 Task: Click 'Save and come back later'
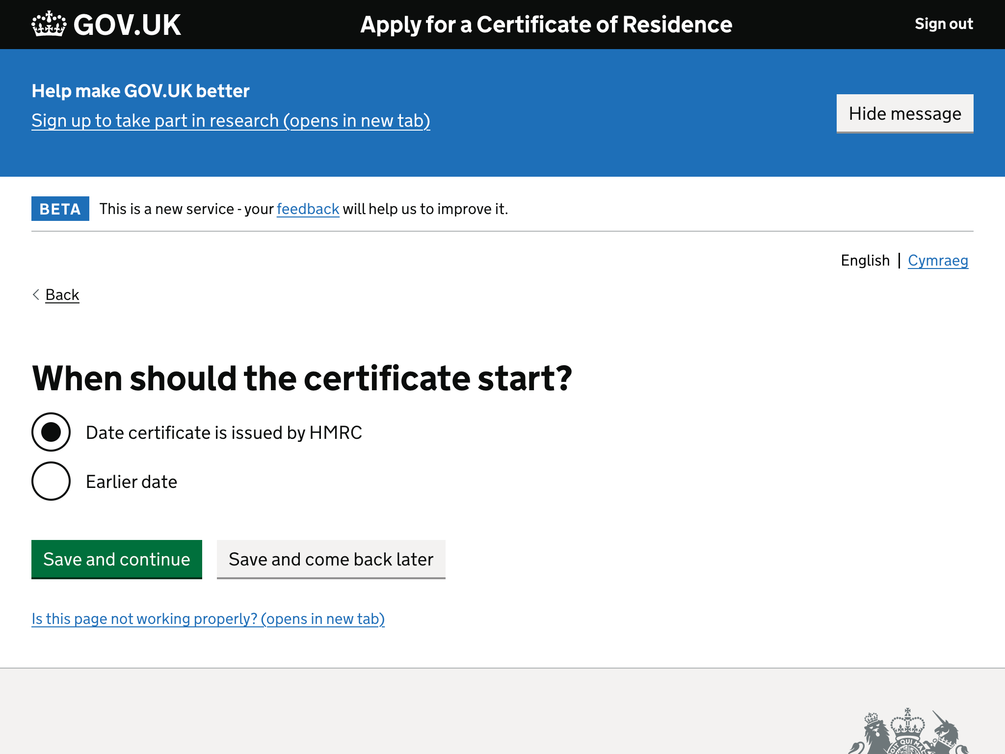pyautogui.click(x=331, y=559)
